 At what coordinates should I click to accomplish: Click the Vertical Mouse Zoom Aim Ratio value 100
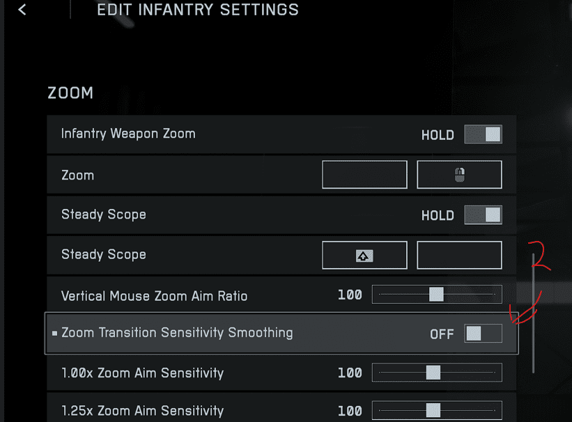click(350, 295)
